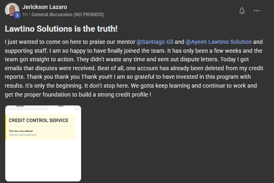Open the Jerickson Lazaro author name link
Screen dimensions: 274x183
click(45, 7)
